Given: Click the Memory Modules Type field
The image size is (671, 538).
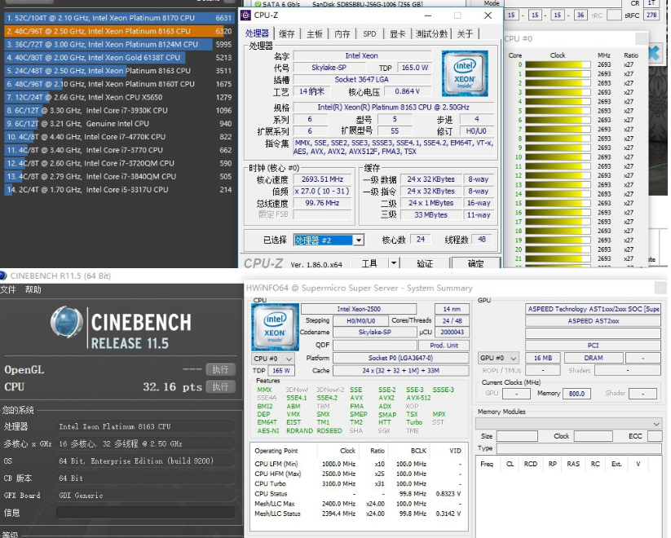Looking at the screenshot, I should [580, 448].
